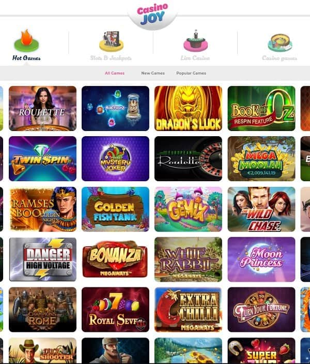Image resolution: width=310 pixels, height=364 pixels.
Task: Select the Casino games roulette table icon
Action: [280, 43]
